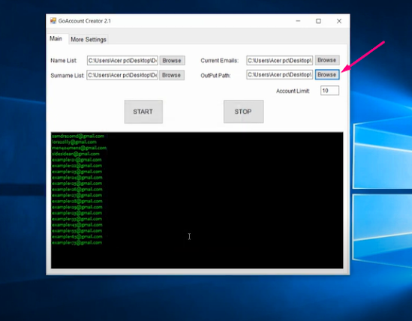Viewport: 412px width, 321px height.
Task: Browse for the Name List file
Action: [172, 61]
